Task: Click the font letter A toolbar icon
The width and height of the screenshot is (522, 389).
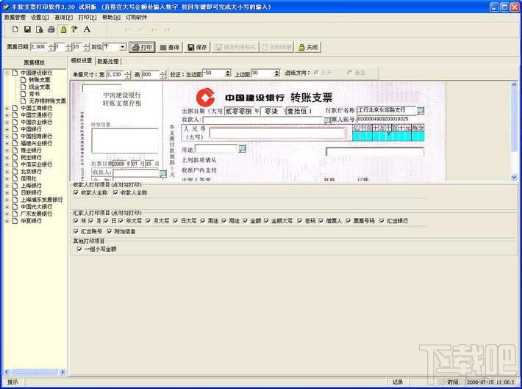Action: (x=87, y=29)
